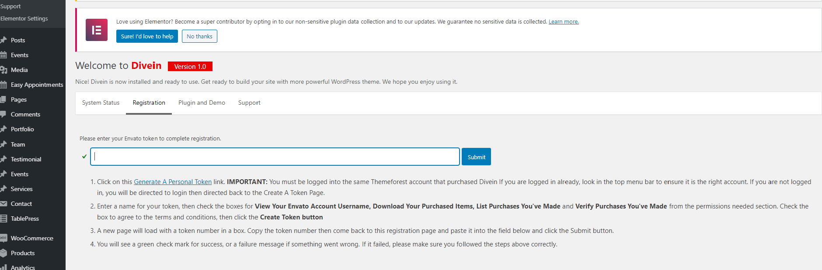Switch to the System Status tab
The width and height of the screenshot is (822, 270).
(101, 103)
